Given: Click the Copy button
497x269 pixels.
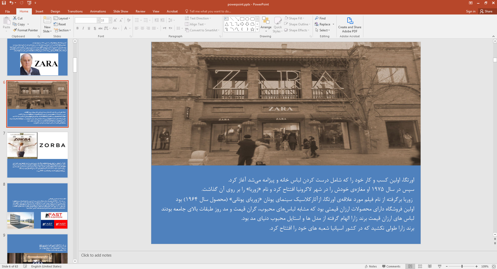Looking at the screenshot, I should coord(19,24).
